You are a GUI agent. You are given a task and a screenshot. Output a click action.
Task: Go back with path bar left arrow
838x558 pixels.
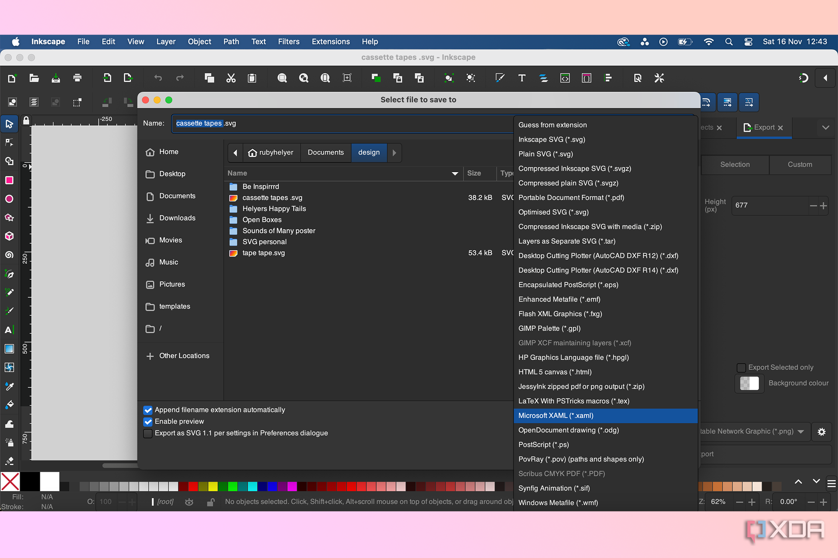(235, 153)
